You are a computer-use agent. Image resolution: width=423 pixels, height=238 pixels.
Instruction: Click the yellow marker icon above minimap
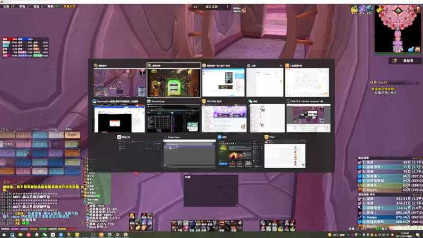379,10
